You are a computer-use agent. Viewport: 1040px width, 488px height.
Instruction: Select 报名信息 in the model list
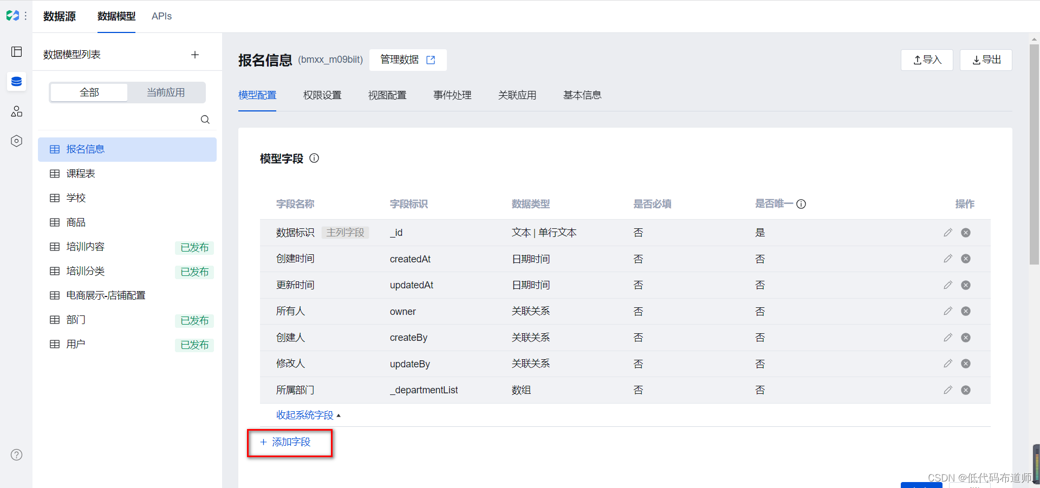point(127,149)
